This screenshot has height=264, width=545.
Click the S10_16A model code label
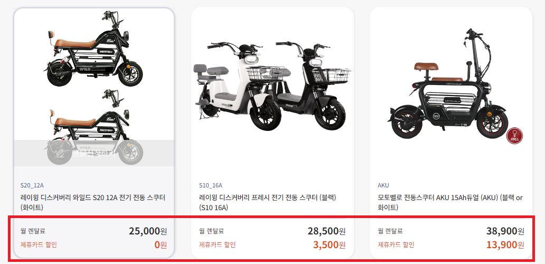211,185
